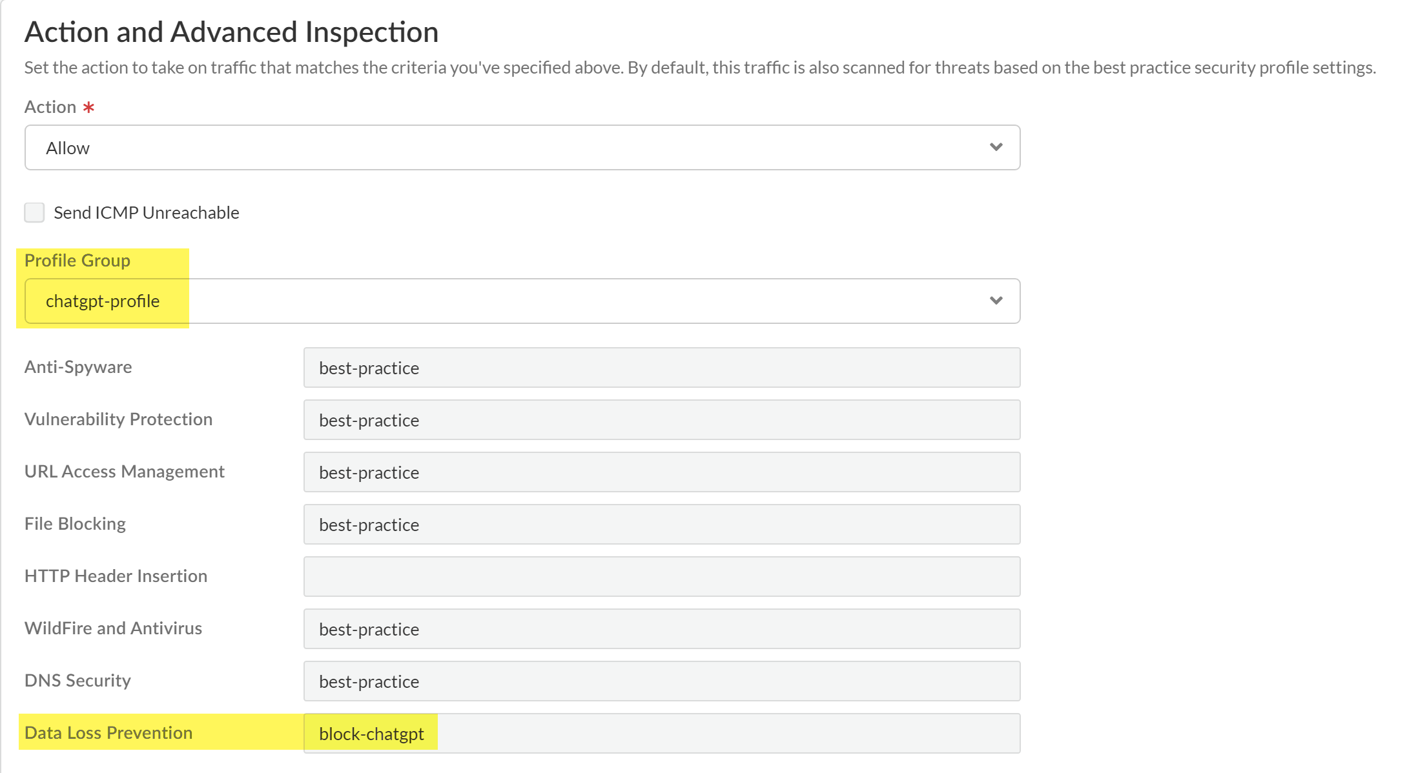Toggle the Send ICMP Unreachable checkbox
The image size is (1407, 773).
(x=34, y=212)
